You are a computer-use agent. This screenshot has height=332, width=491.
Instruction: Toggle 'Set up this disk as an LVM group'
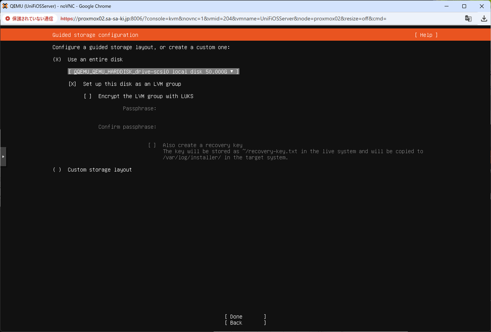pos(72,84)
